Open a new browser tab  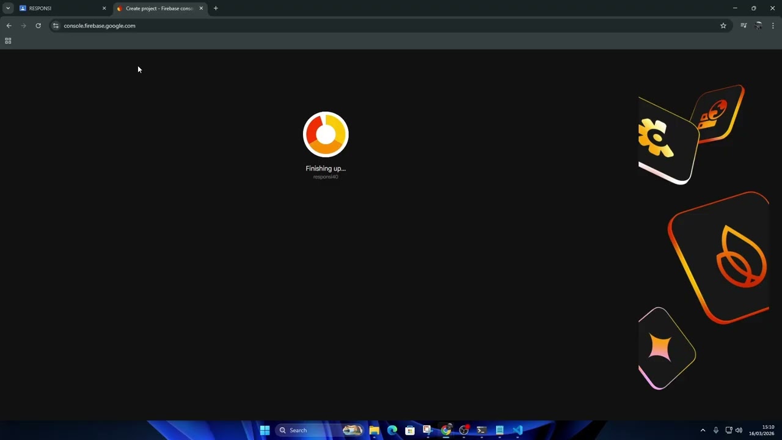click(x=216, y=9)
